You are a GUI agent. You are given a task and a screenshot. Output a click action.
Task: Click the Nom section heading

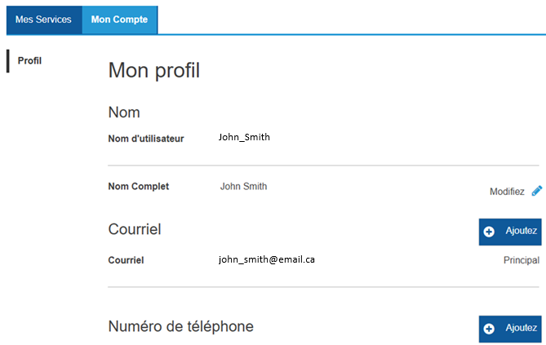(x=124, y=113)
